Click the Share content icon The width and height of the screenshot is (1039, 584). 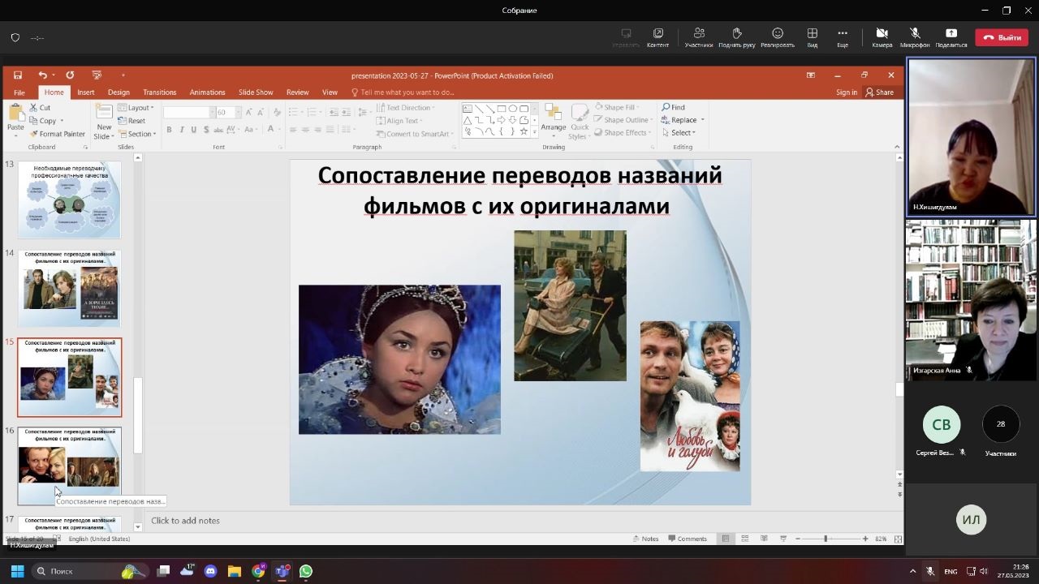click(x=951, y=34)
